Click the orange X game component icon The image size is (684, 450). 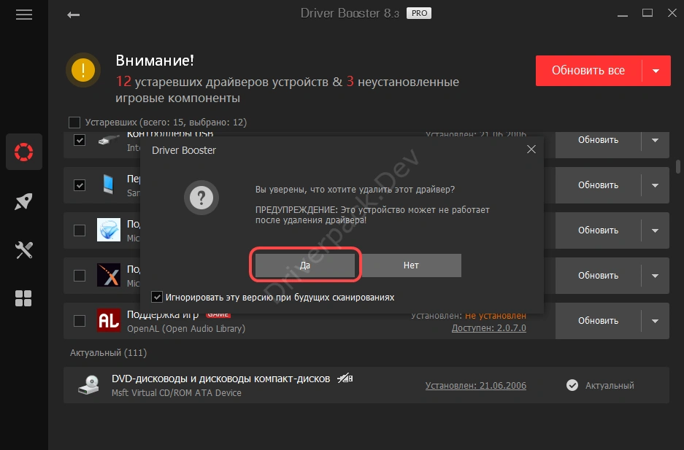coord(109,275)
